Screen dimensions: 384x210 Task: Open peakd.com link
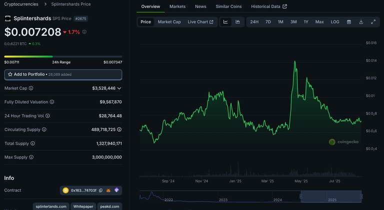coord(109,207)
